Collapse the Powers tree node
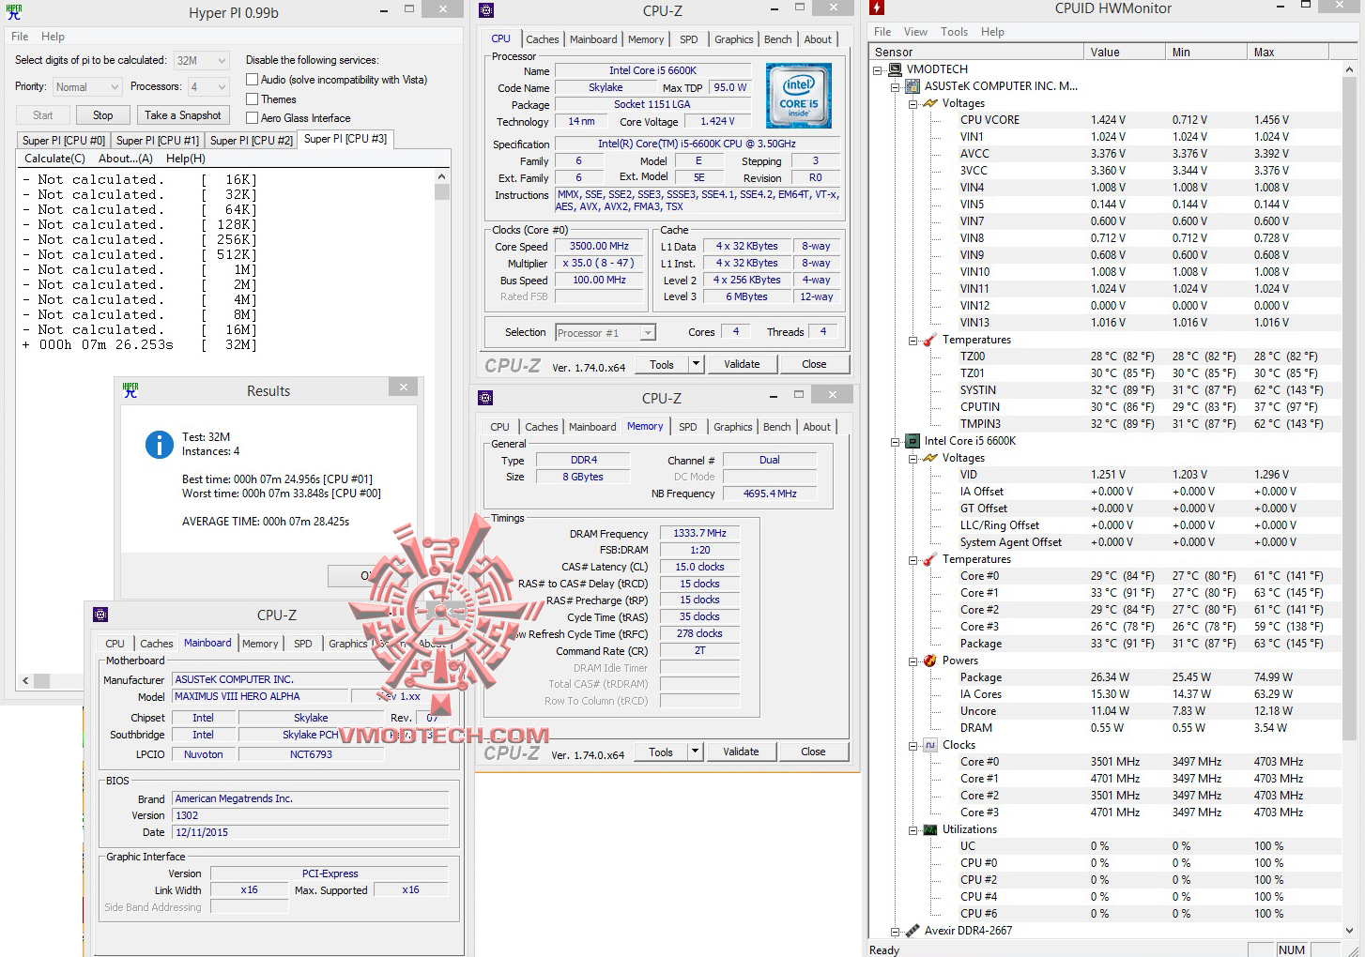Screen dimensions: 1365x957 click(913, 661)
